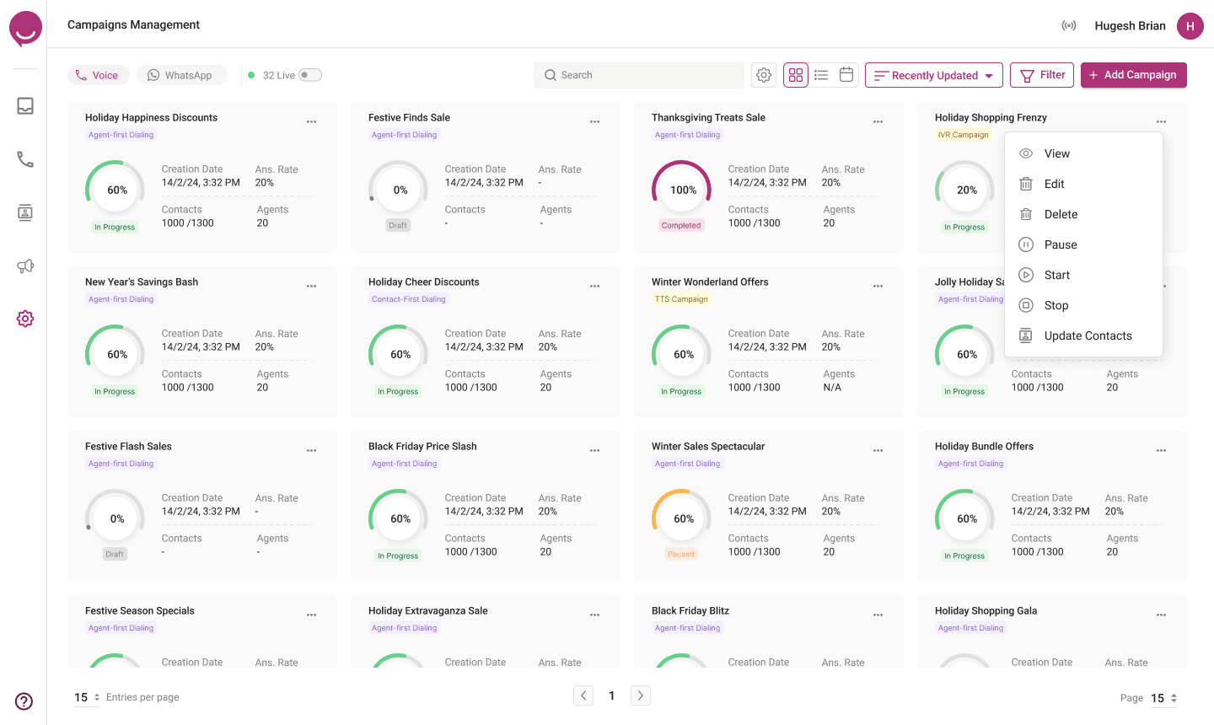Open the H user avatar
1214x725 pixels.
tap(1190, 26)
